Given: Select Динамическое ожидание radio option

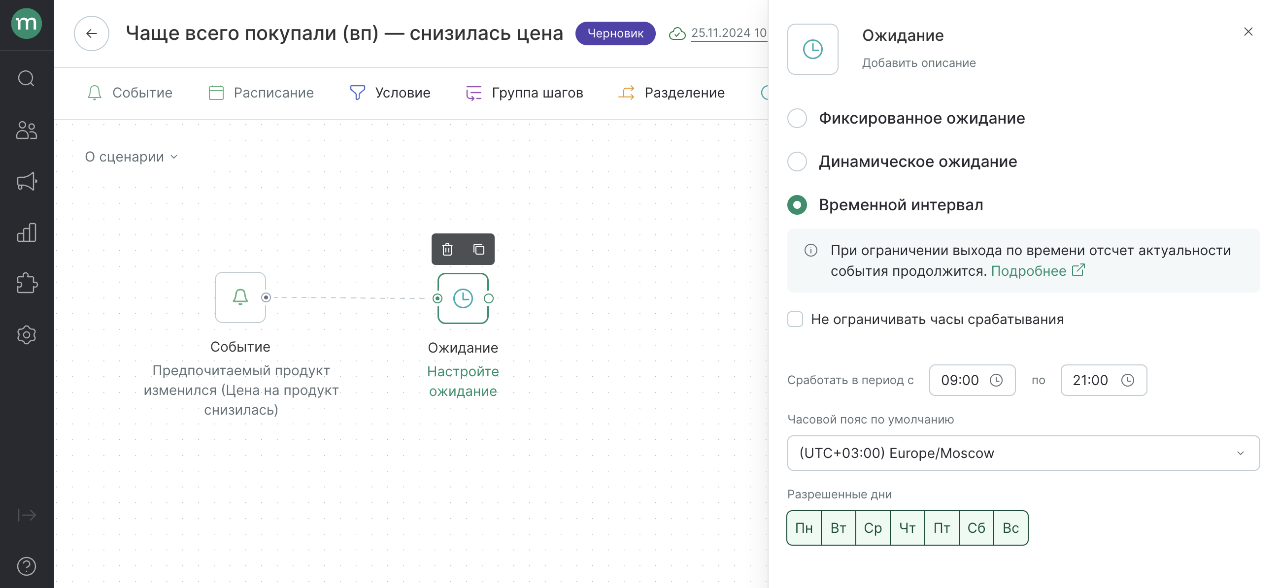Looking at the screenshot, I should point(797,161).
